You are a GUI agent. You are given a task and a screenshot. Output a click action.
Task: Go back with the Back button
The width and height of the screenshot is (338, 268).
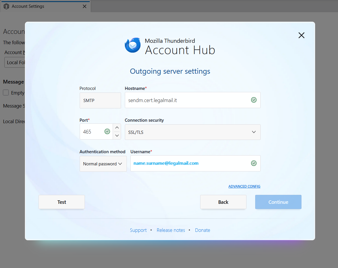click(x=223, y=202)
